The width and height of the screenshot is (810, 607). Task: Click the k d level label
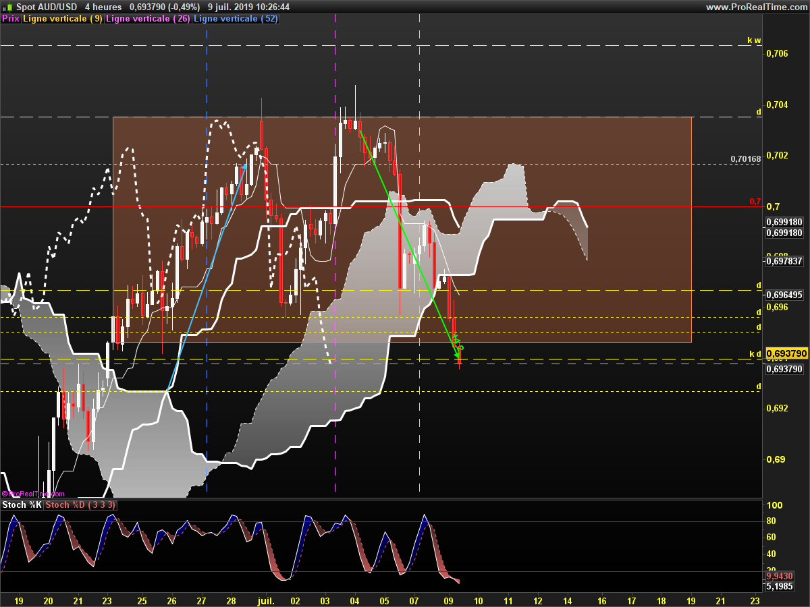(x=755, y=353)
